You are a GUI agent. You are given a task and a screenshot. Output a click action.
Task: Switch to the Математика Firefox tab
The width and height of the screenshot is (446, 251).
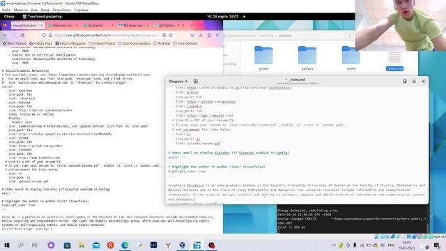[133, 25]
